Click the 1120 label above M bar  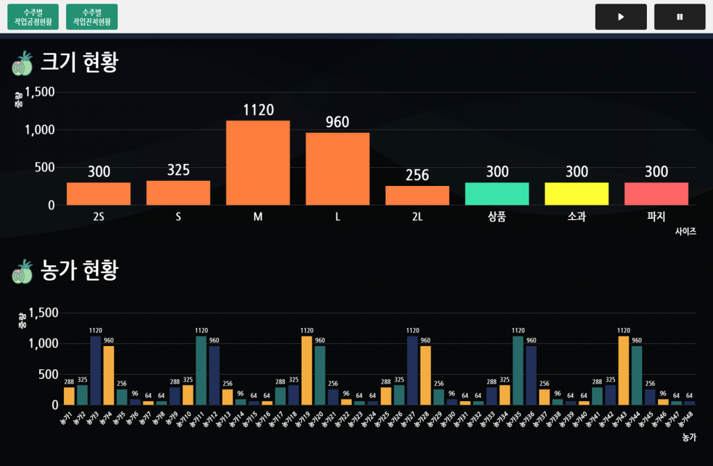(x=258, y=110)
